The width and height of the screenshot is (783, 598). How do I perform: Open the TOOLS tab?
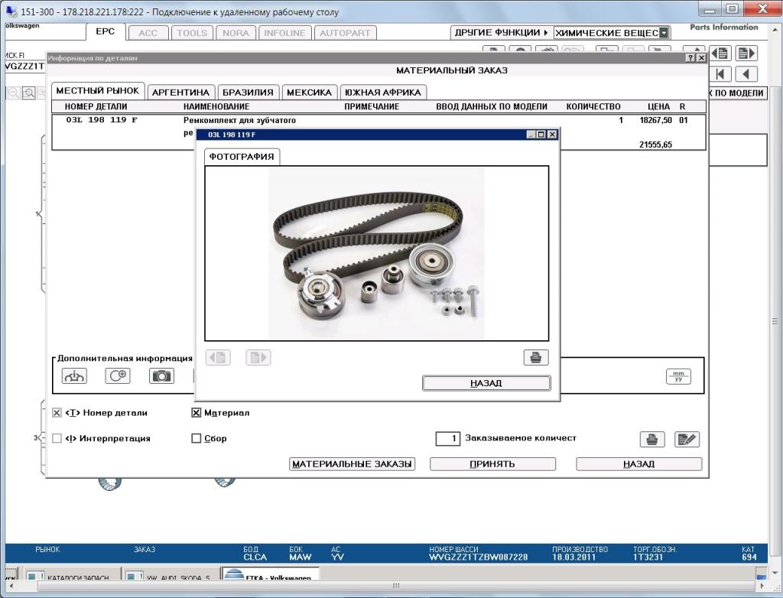(x=192, y=33)
